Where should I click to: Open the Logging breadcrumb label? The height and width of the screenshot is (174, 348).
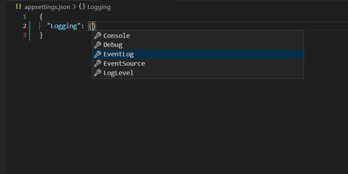(x=99, y=7)
